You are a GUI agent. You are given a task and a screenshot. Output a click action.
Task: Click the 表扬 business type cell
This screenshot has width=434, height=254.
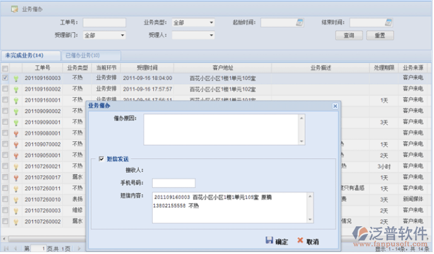[78, 200]
